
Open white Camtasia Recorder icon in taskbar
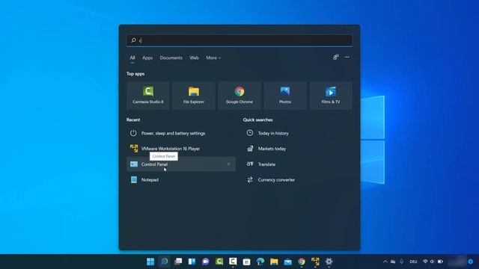tap(233, 262)
